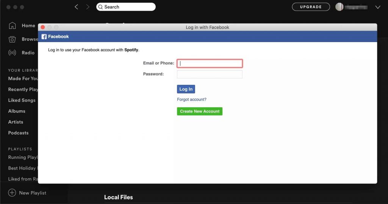Click New Playlist label

(33, 193)
